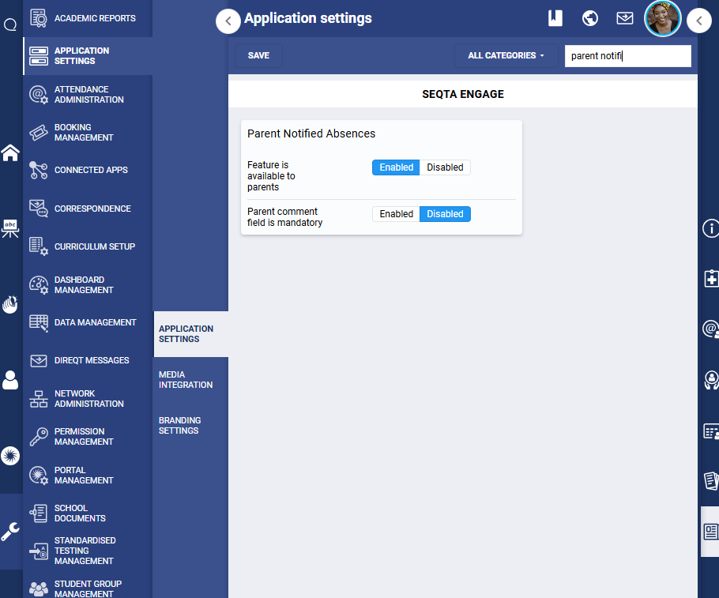Open the person silhouette icon in left rail
This screenshot has width=719, height=598.
click(x=10, y=380)
